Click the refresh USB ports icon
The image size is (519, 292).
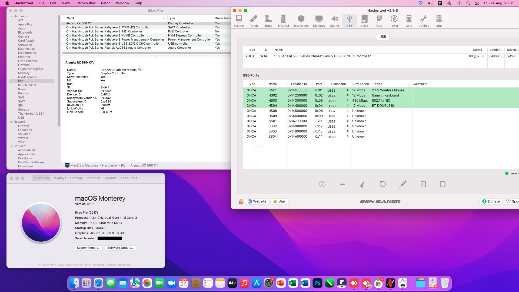[x=382, y=184]
